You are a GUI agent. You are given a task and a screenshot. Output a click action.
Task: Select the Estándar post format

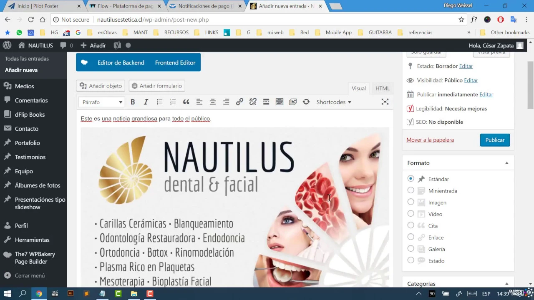point(411,178)
